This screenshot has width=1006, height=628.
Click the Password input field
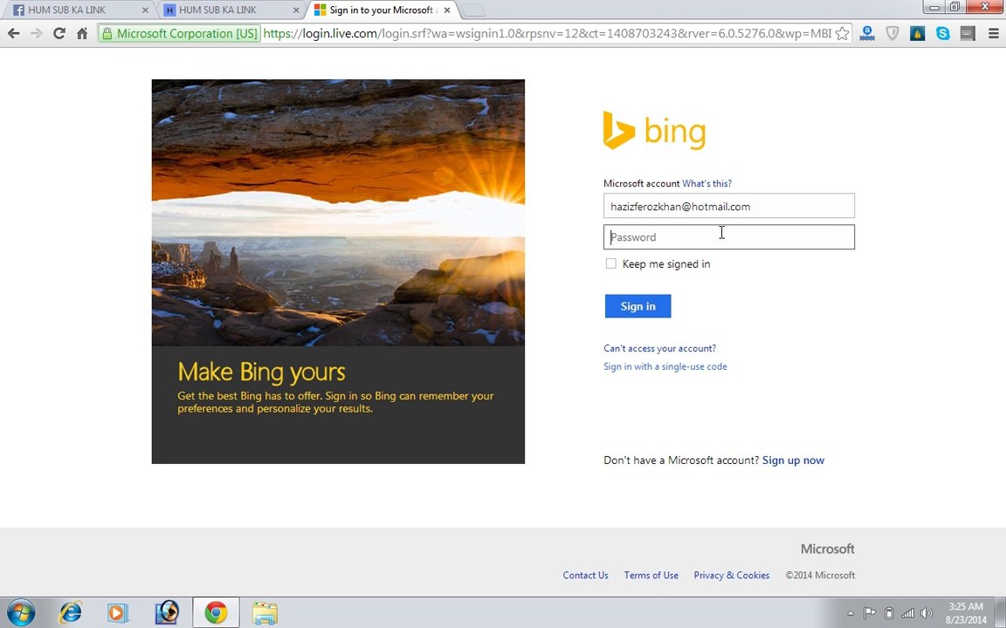[x=729, y=237]
